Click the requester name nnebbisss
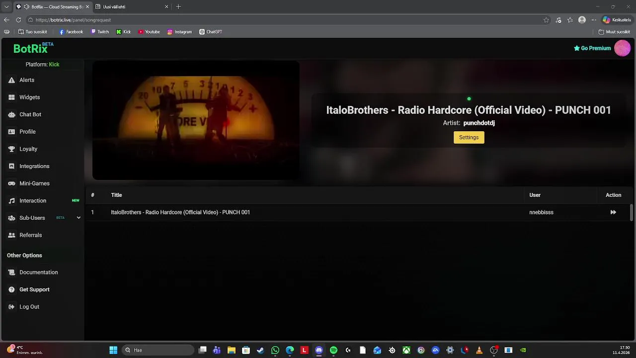Viewport: 636px width, 358px height. point(541,212)
